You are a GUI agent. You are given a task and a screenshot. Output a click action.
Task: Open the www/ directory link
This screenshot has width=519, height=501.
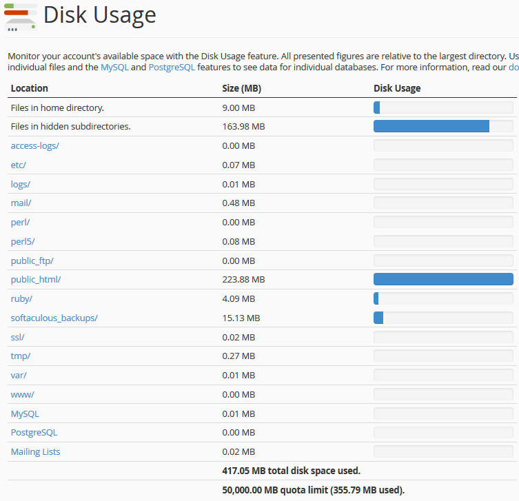tap(22, 394)
